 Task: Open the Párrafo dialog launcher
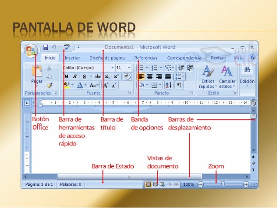click(191, 92)
